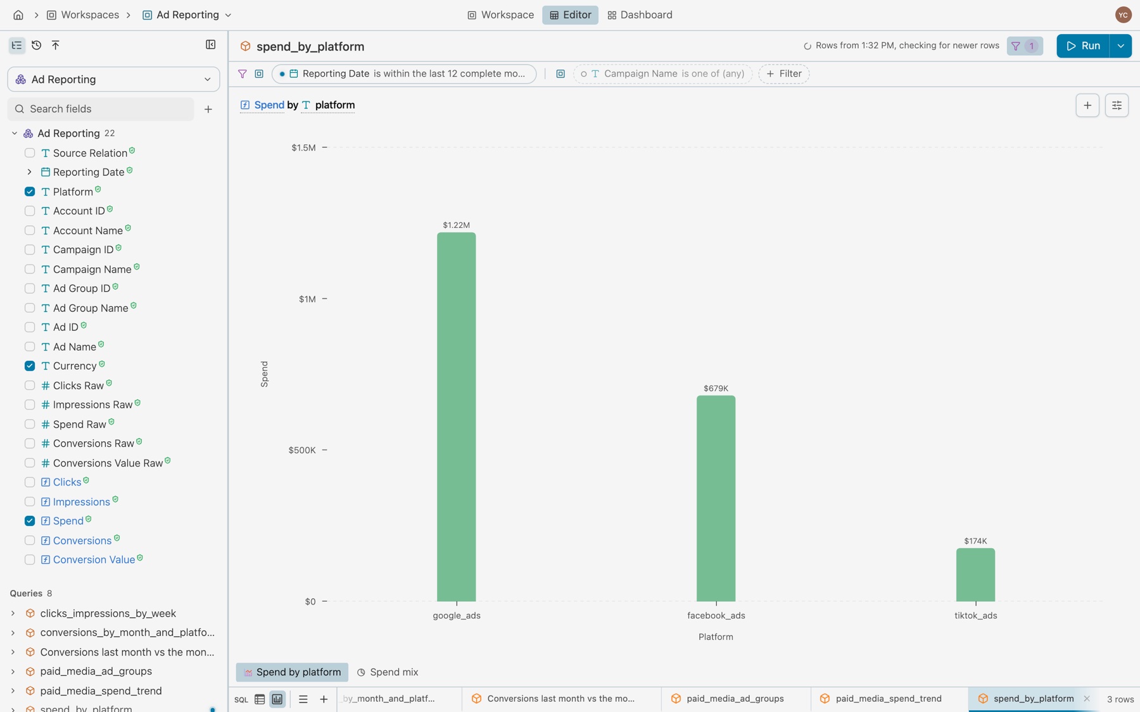Collapse the Ad Reporting field tree
1140x712 pixels.
(15, 134)
